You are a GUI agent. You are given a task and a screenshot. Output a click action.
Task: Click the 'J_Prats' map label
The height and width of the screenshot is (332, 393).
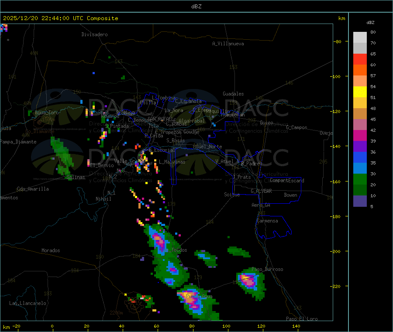(x=241, y=177)
